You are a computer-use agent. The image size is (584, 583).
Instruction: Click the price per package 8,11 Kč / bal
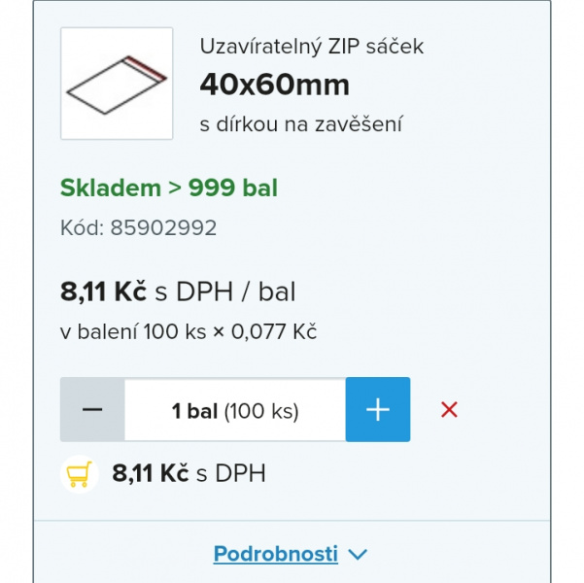[178, 291]
